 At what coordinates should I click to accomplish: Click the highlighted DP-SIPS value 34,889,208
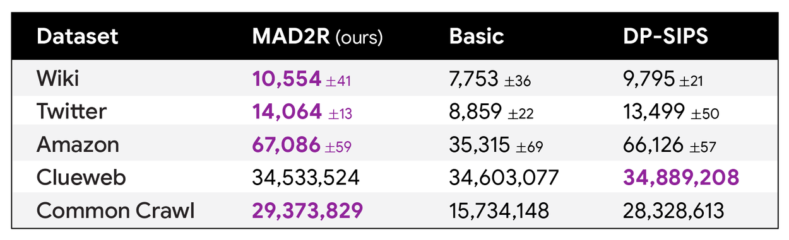click(681, 178)
